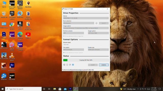Open YouTube desktop shortcut

(x=28, y=35)
